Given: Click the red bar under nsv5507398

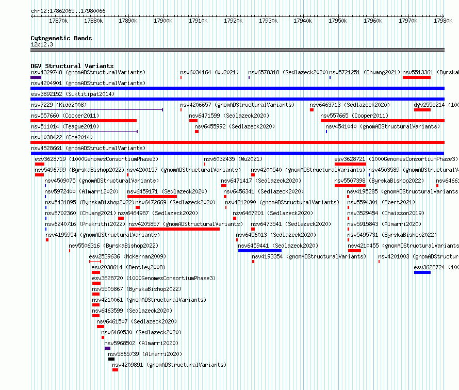Looking at the screenshot, I should coord(350,186).
